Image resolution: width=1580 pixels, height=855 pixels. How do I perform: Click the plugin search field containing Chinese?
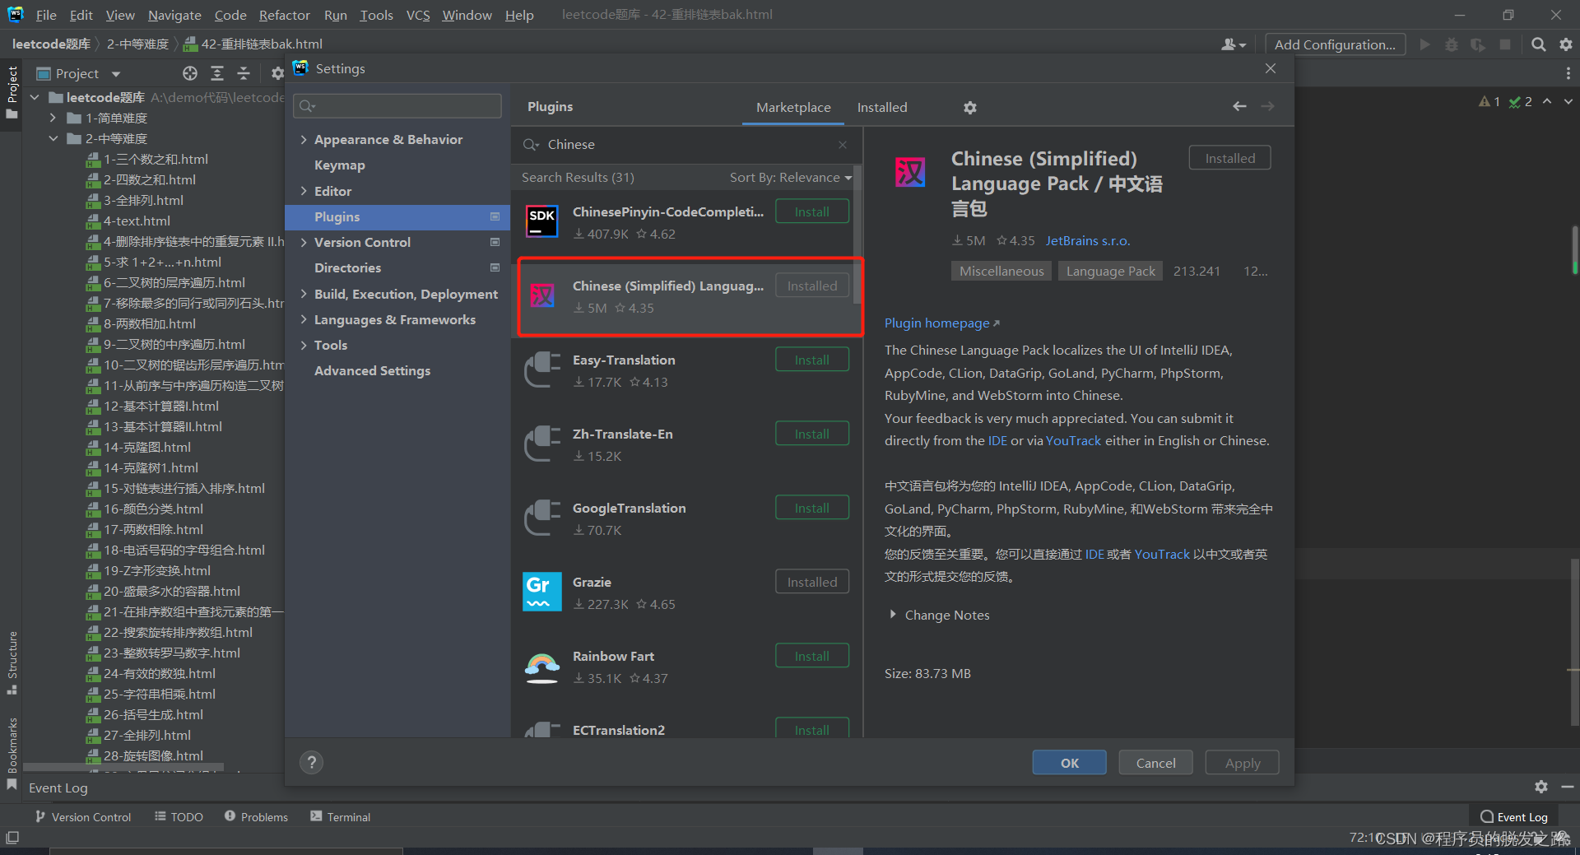pos(686,145)
